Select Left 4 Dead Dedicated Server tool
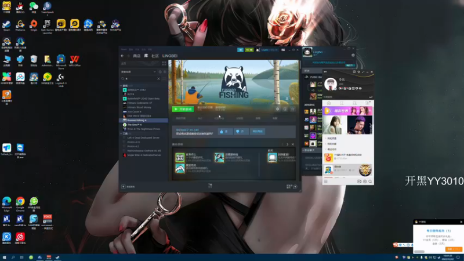The image size is (464, 261). pos(143,137)
